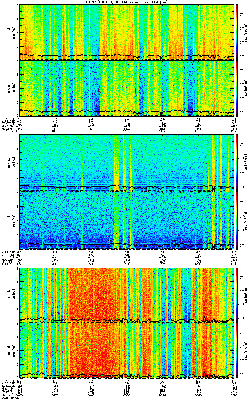The width and height of the screenshot is (250, 400).
Task: Click the THEMIS FGL Wave Survey Plot title
Action: [x=127, y=2]
